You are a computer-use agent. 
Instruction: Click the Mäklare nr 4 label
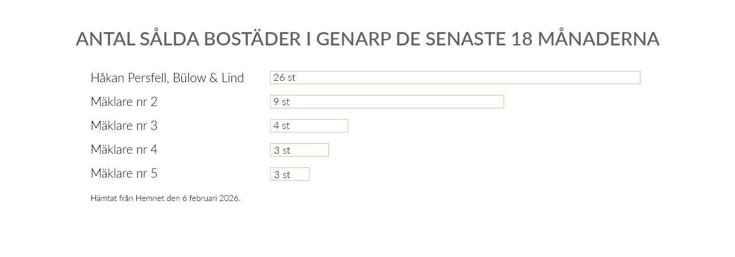[124, 150]
